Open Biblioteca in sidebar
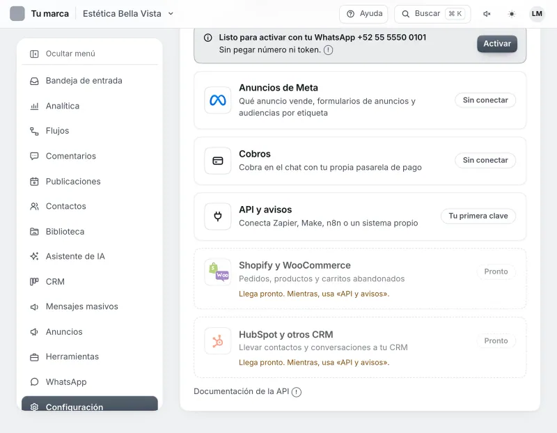The image size is (557, 433). pos(90,232)
